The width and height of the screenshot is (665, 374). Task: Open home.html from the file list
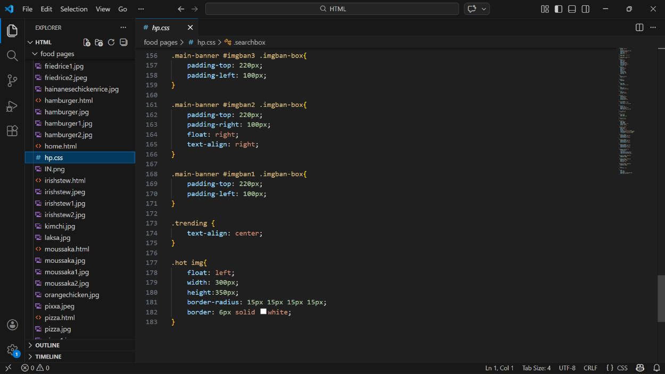click(x=60, y=146)
